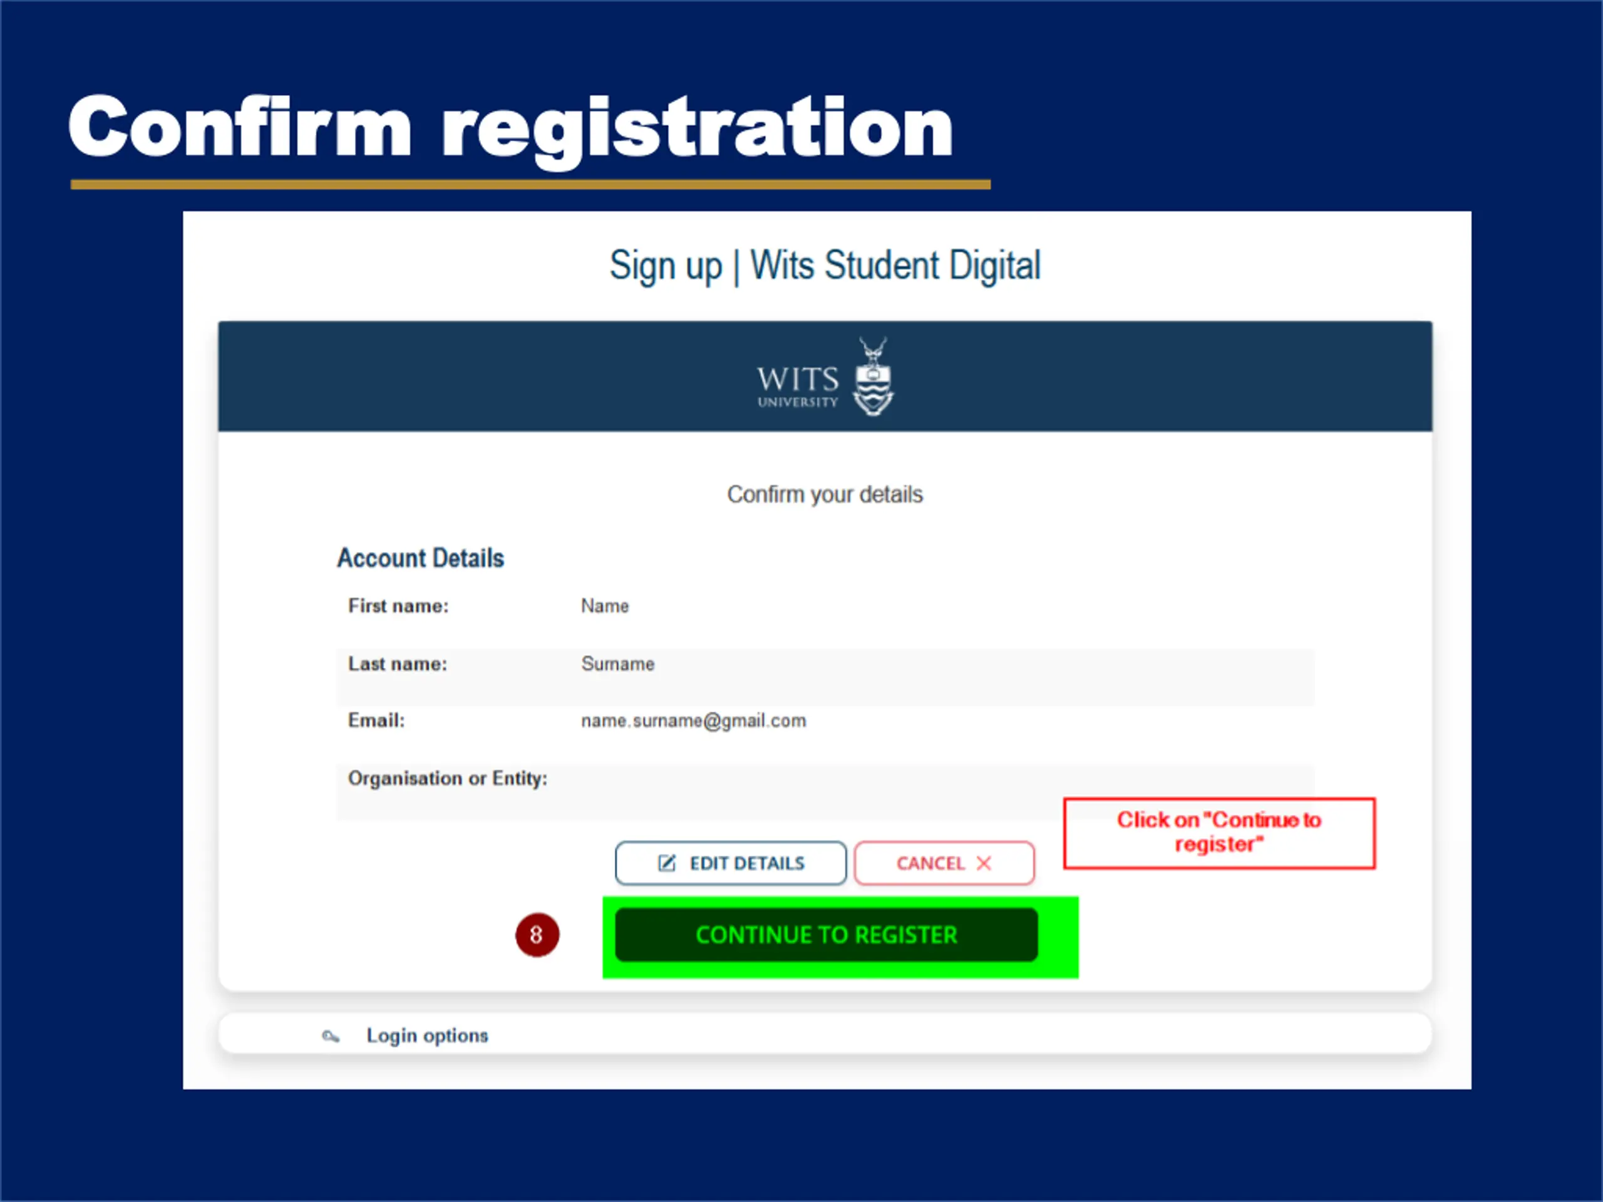
Task: Click the "Sign up | Wits Student Digital" heading
Action: click(825, 266)
